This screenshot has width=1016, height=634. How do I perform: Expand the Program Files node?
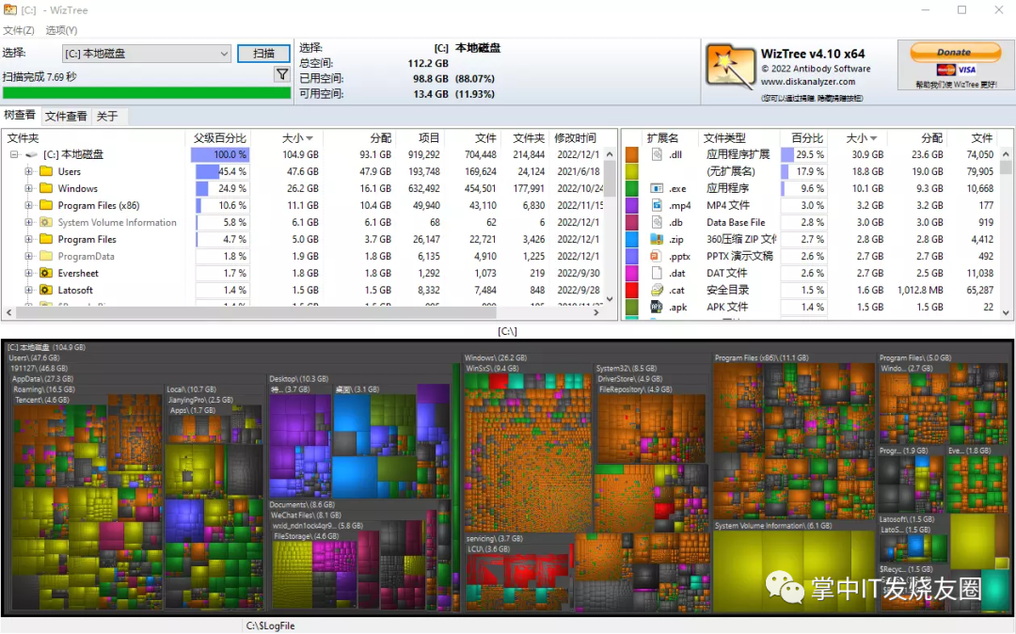click(28, 239)
